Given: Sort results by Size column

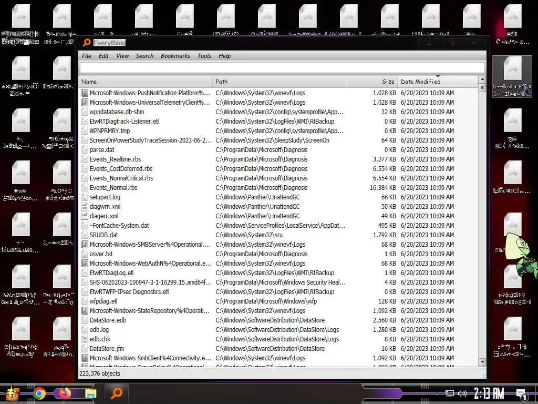Looking at the screenshot, I should (x=372, y=82).
